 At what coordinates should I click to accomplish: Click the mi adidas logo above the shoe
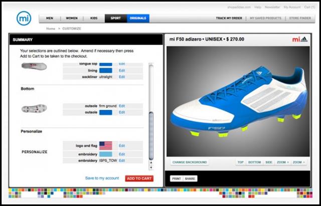click(300, 40)
